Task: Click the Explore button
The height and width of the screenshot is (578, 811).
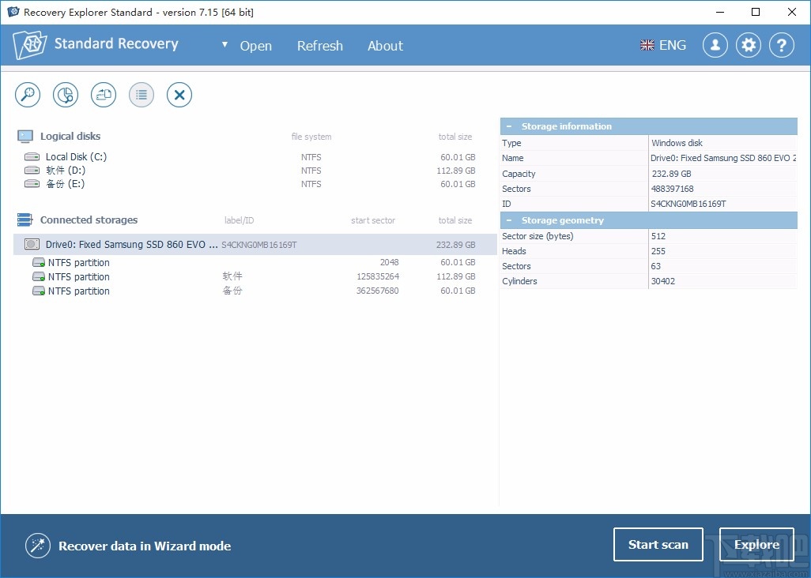Action: click(x=756, y=544)
